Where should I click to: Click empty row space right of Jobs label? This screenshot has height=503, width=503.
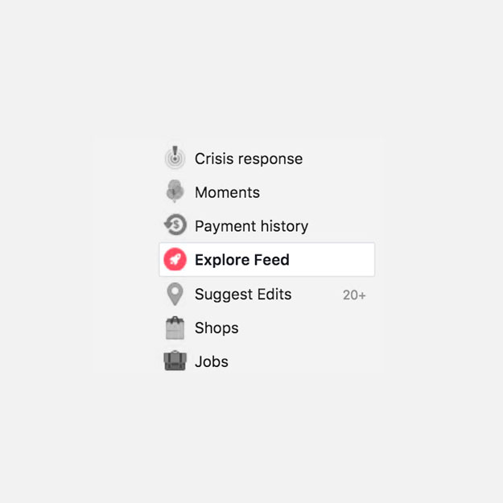click(x=302, y=361)
